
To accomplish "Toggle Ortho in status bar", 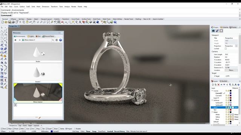I will pyautogui.click(x=82, y=131).
